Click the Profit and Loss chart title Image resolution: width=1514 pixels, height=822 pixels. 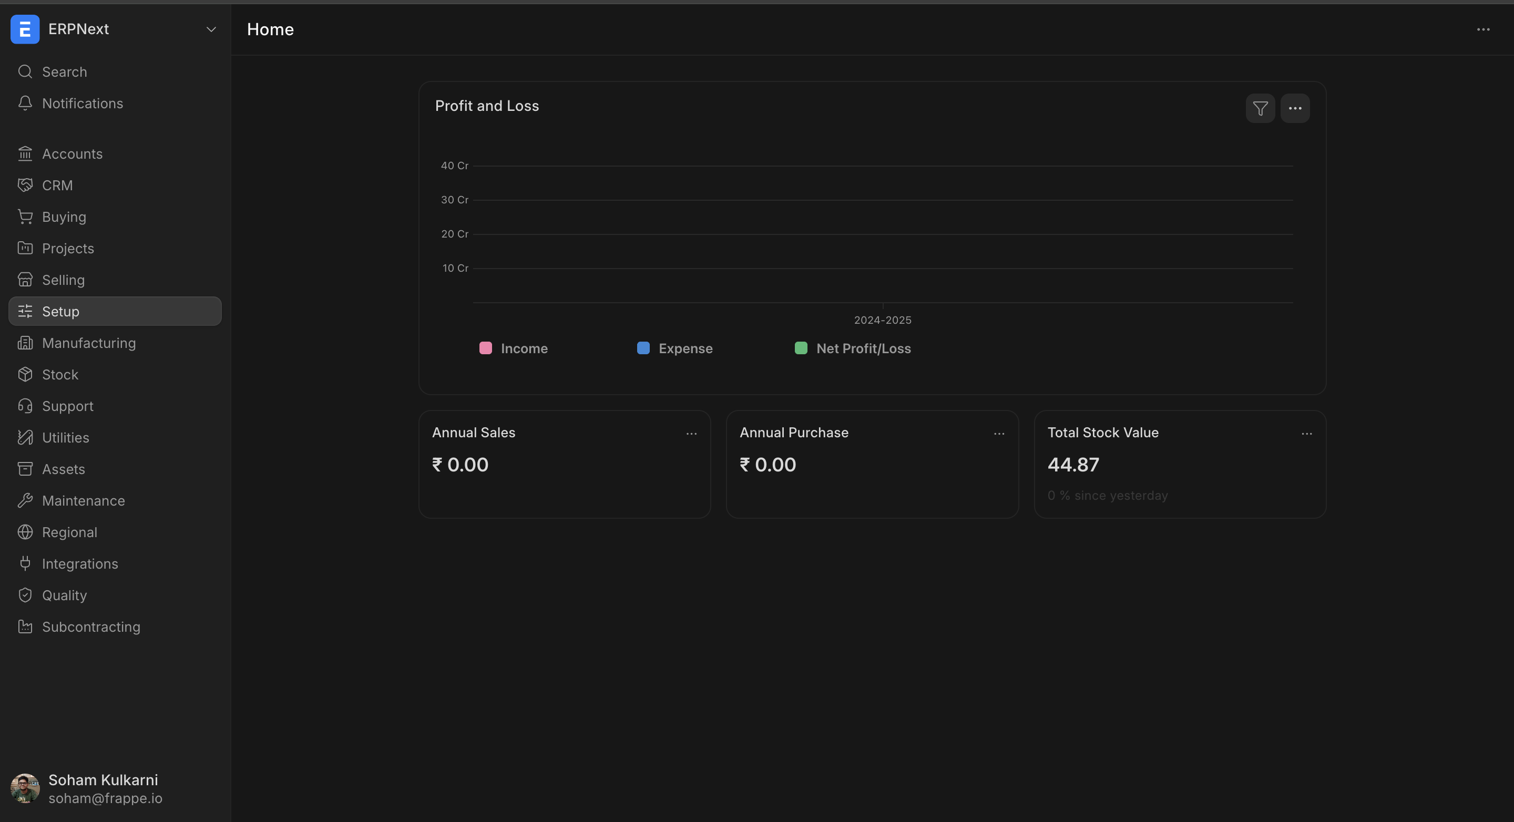(487, 106)
